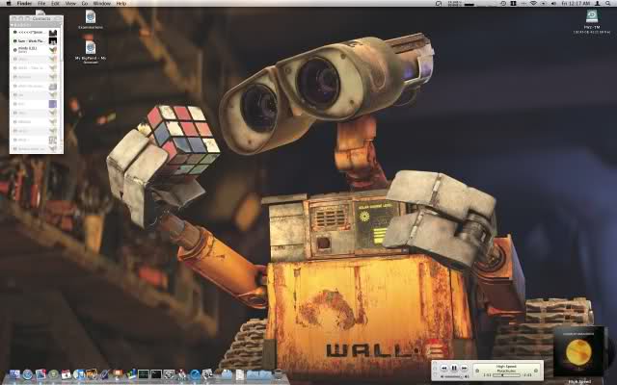The height and width of the screenshot is (385, 617).
Task: Toggle the Contacts window toolbar pill button
Action: 58,18
